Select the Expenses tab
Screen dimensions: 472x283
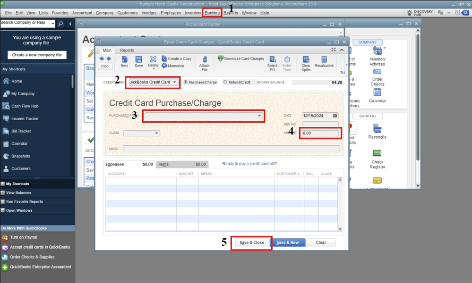pyautogui.click(x=129, y=164)
